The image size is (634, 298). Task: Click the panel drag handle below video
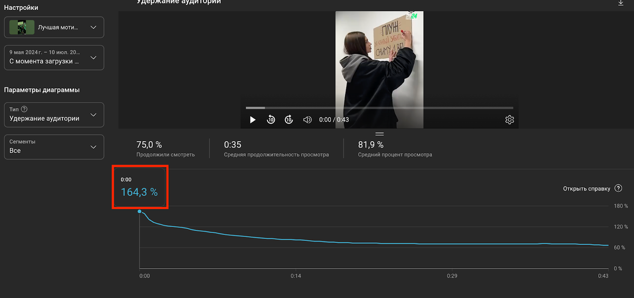click(379, 134)
